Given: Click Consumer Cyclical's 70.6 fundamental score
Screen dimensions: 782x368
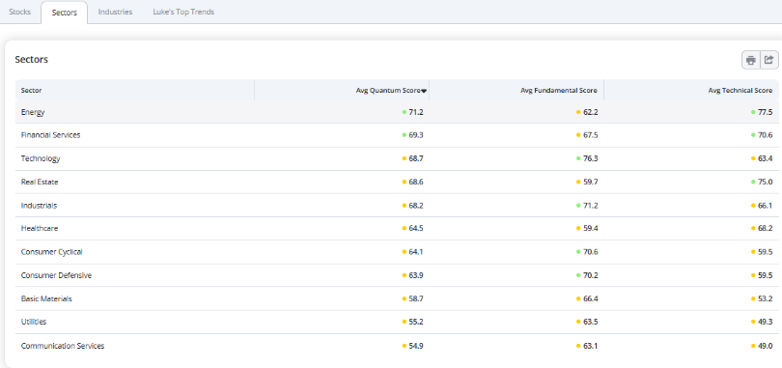Looking at the screenshot, I should click(591, 252).
